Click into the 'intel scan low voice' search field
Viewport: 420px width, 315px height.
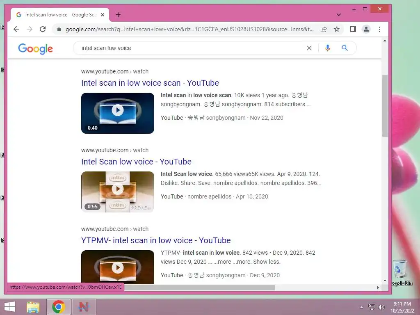coord(190,48)
